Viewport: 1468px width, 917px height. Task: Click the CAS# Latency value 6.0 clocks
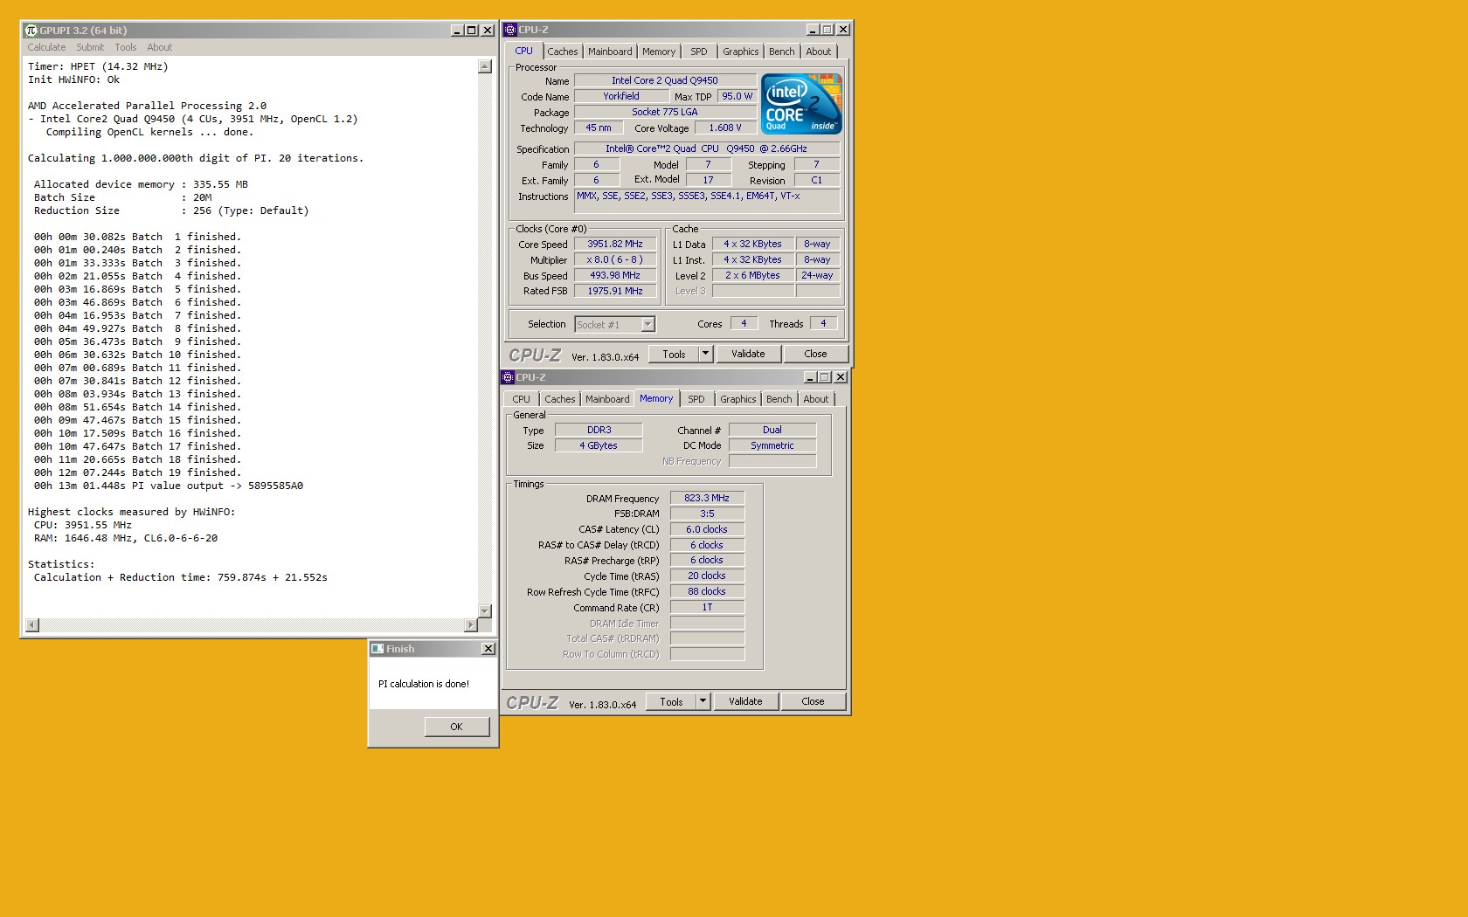tap(707, 529)
